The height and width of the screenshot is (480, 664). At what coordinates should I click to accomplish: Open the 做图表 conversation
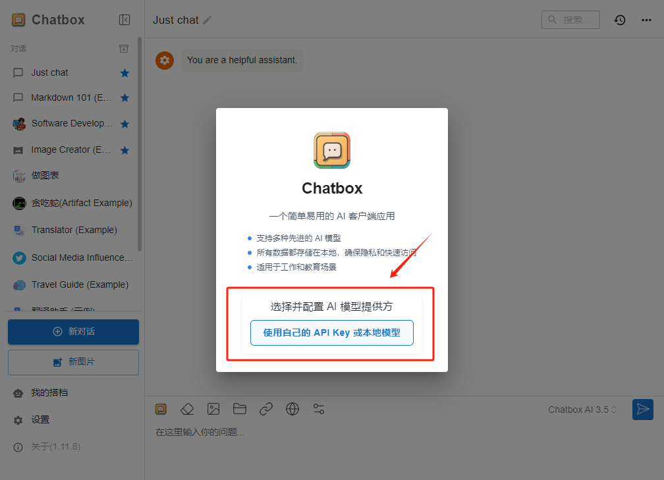point(71,176)
